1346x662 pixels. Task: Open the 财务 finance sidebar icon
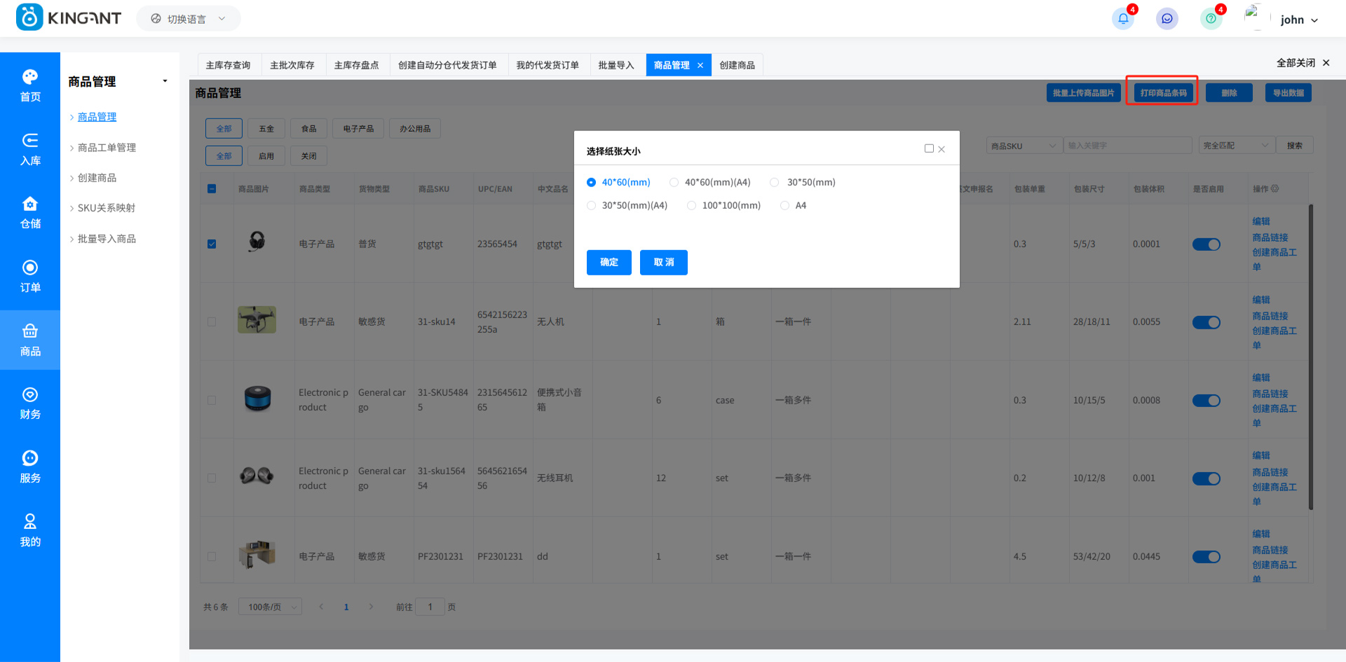[x=30, y=404]
